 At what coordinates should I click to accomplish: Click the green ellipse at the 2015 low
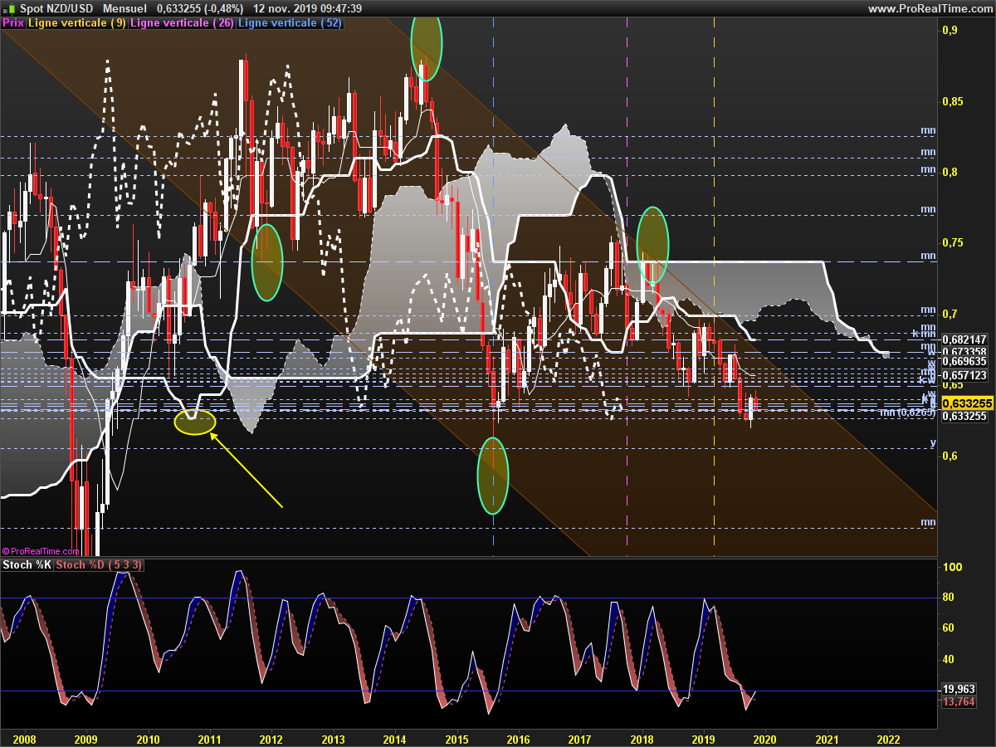pyautogui.click(x=492, y=476)
